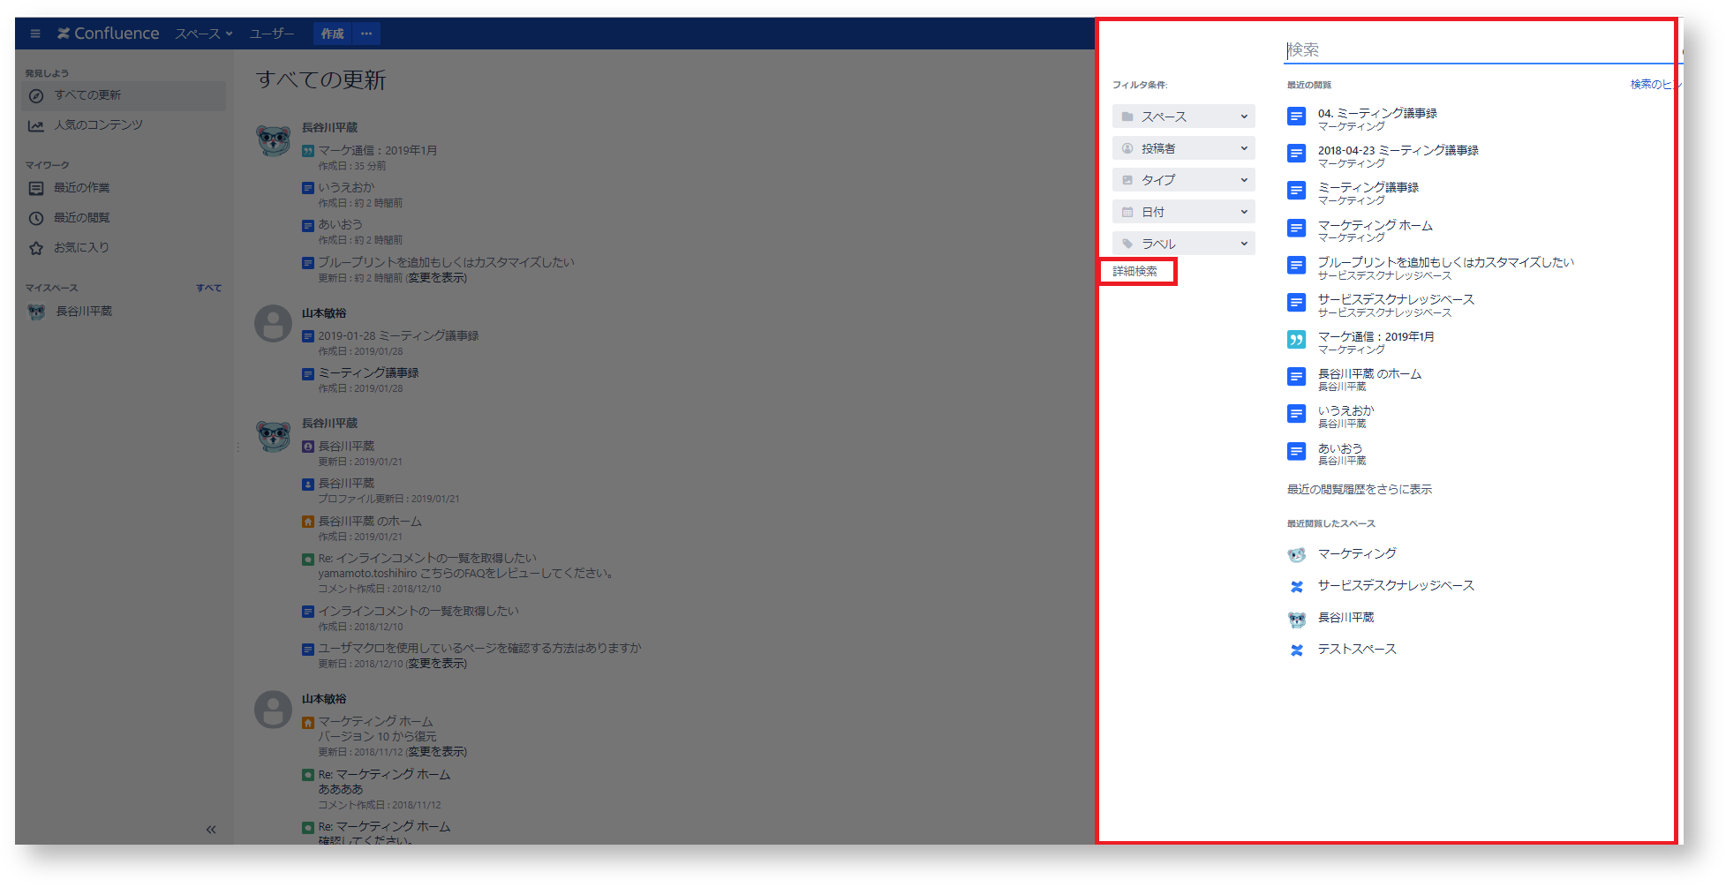Click the comment icon of Re: インラインコメント entry
Screen dimensions: 1726x887
click(308, 560)
